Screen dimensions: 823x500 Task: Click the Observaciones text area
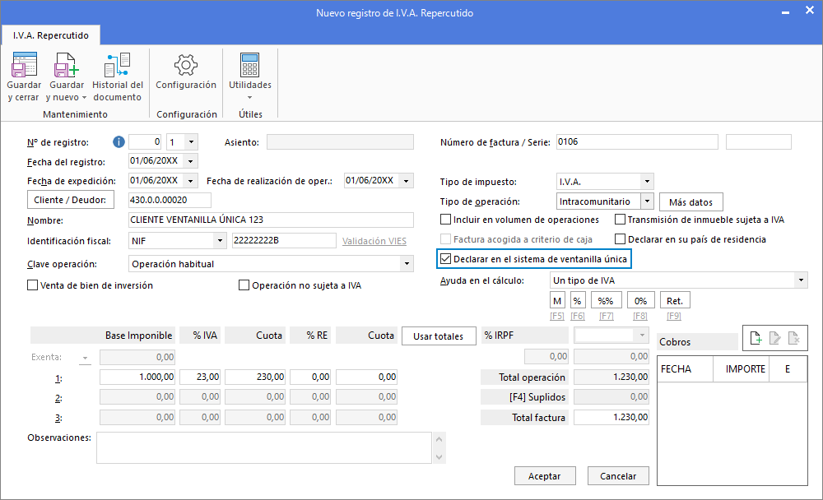264,447
